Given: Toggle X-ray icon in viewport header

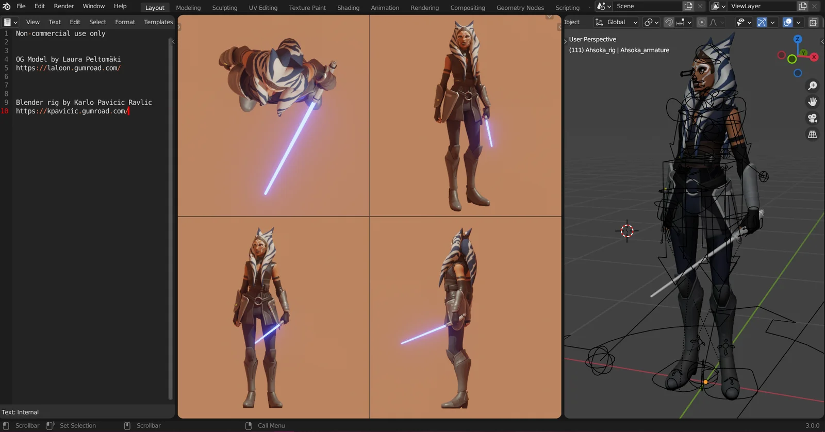Looking at the screenshot, I should click(813, 22).
